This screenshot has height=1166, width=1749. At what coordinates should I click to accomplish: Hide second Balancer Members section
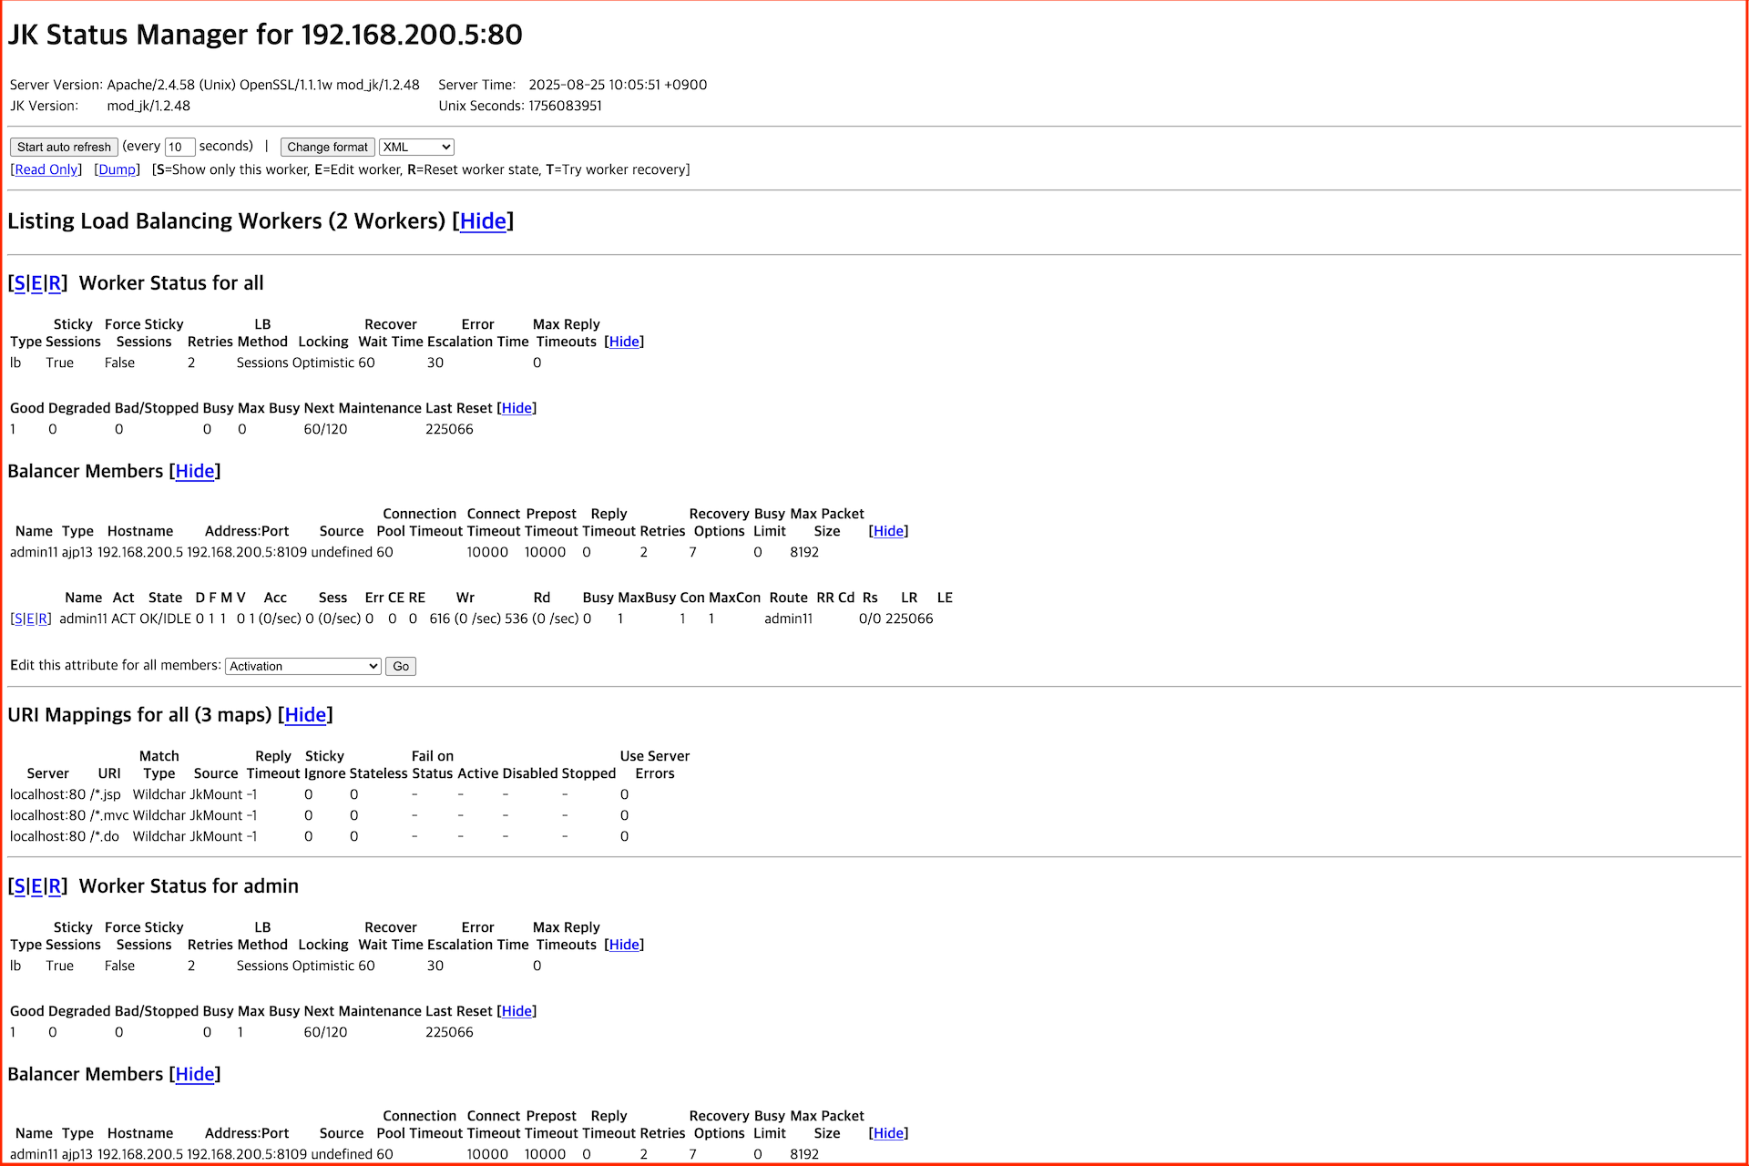(x=195, y=1074)
